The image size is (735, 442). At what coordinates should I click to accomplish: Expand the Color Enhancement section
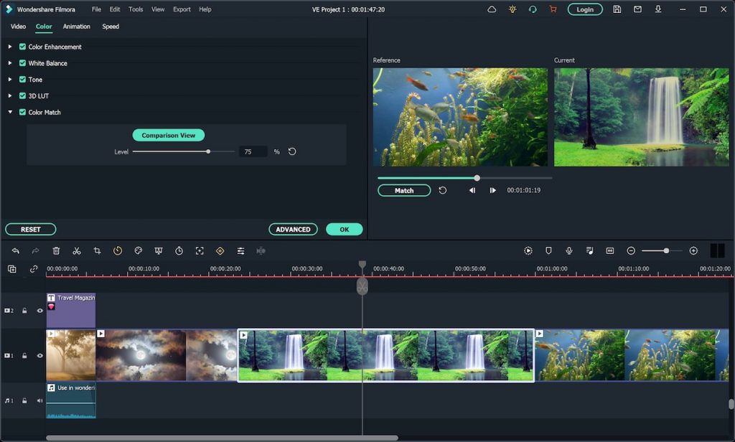pyautogui.click(x=9, y=46)
